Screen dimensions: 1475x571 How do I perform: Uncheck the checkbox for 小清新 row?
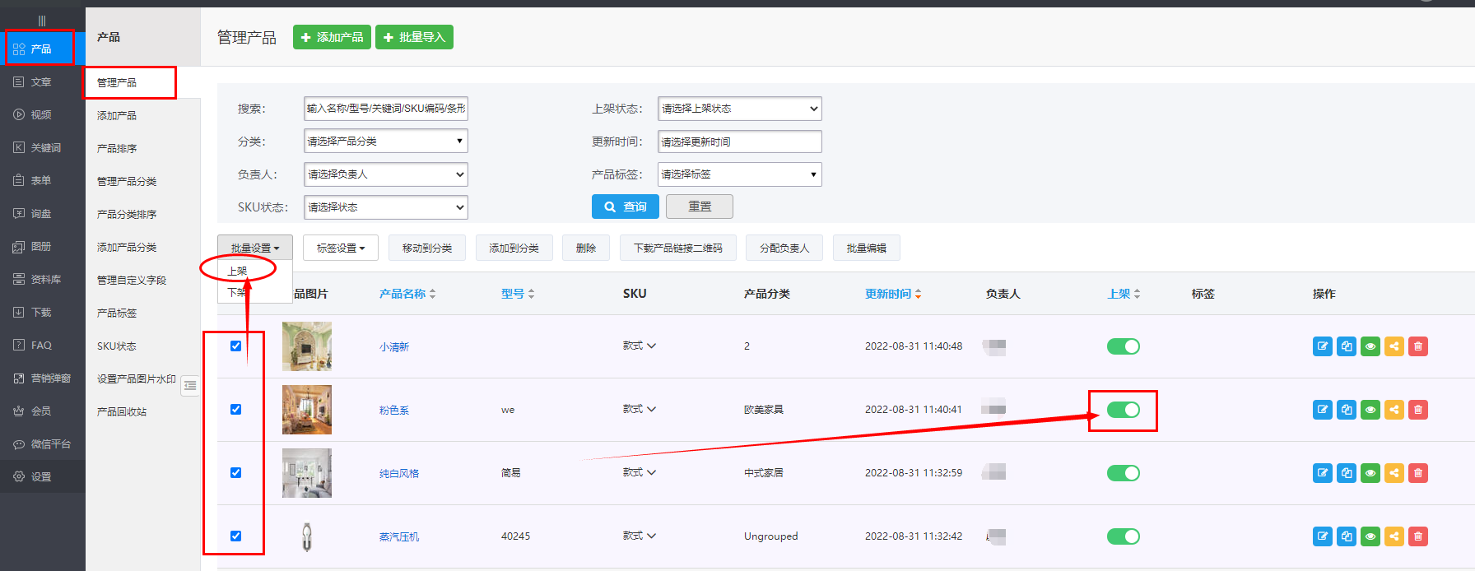tap(236, 346)
